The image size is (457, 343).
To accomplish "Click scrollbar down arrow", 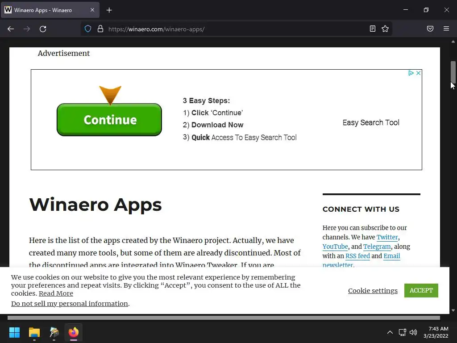I will coord(453,311).
